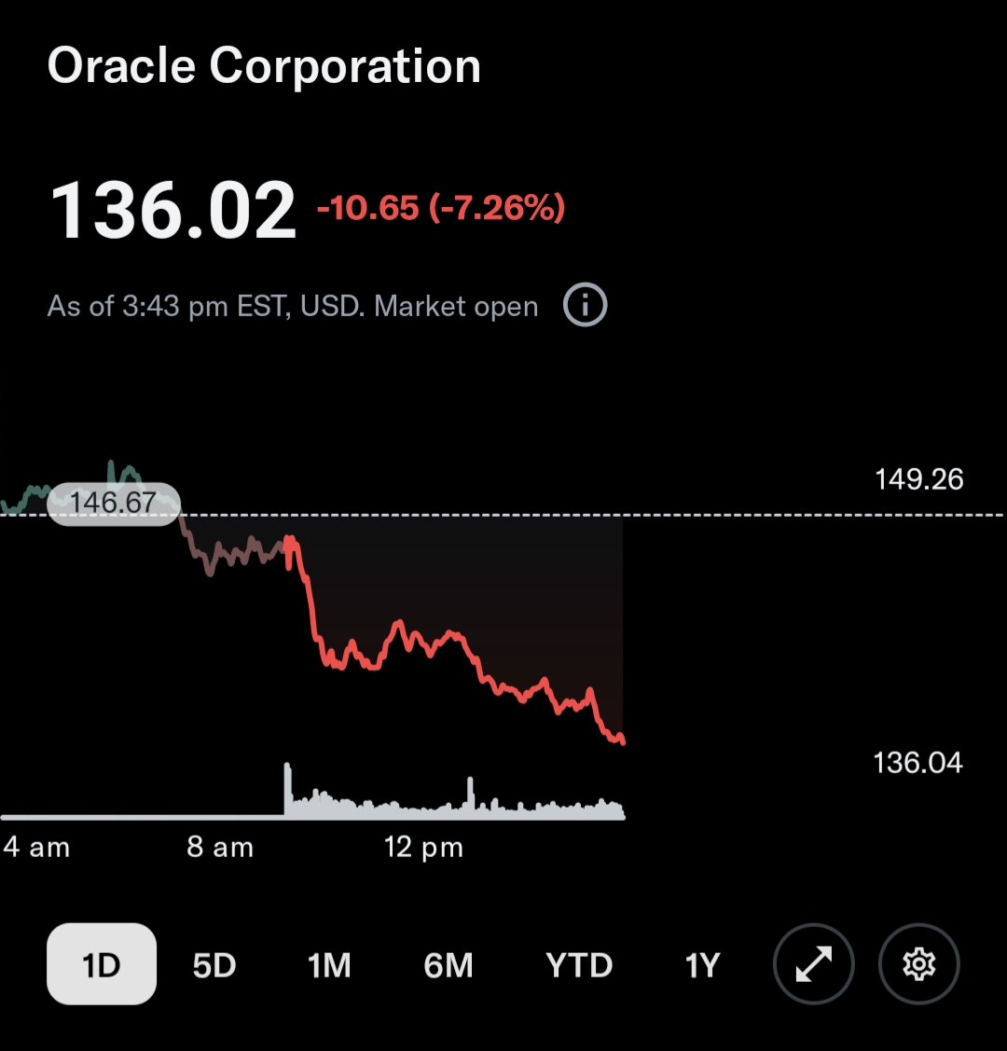The width and height of the screenshot is (1007, 1051).
Task: Click the 8 am axis label
Action: click(x=220, y=848)
